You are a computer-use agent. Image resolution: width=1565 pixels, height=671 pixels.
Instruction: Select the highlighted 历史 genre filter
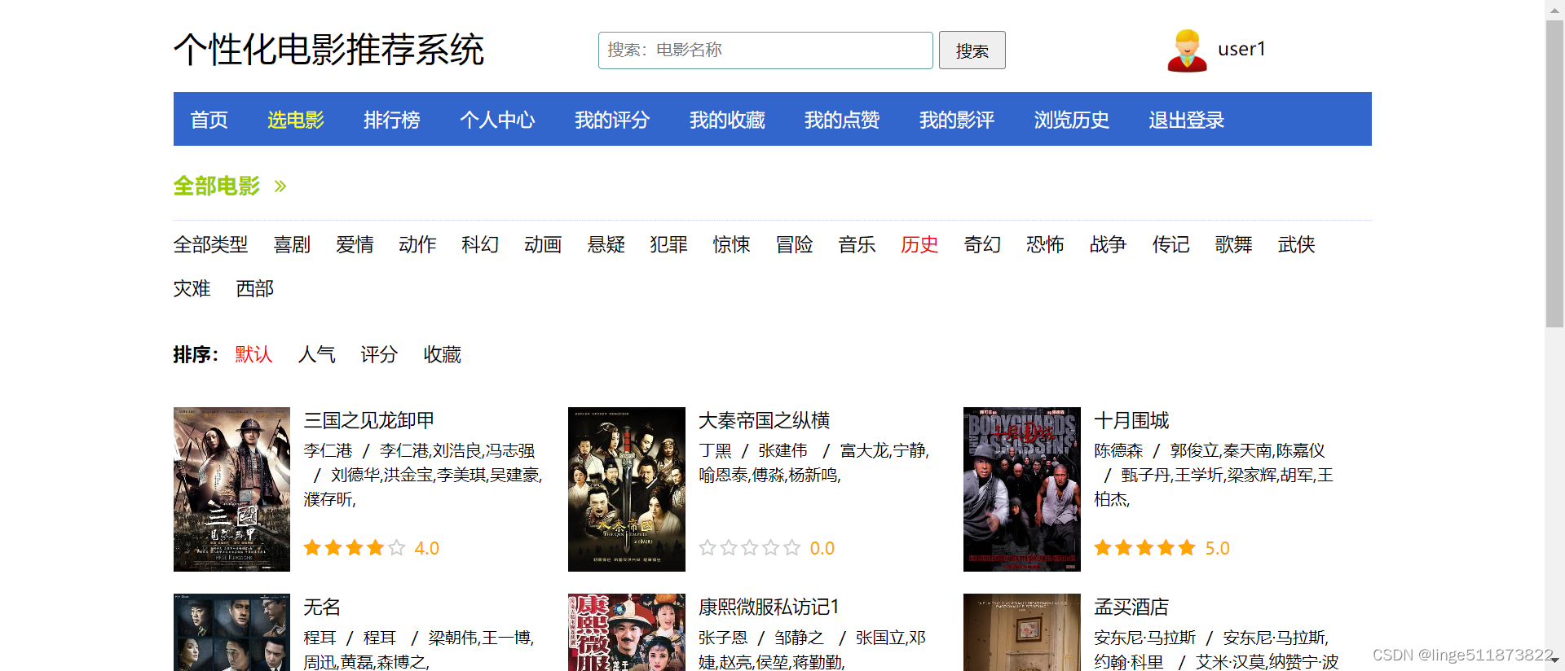coord(920,244)
